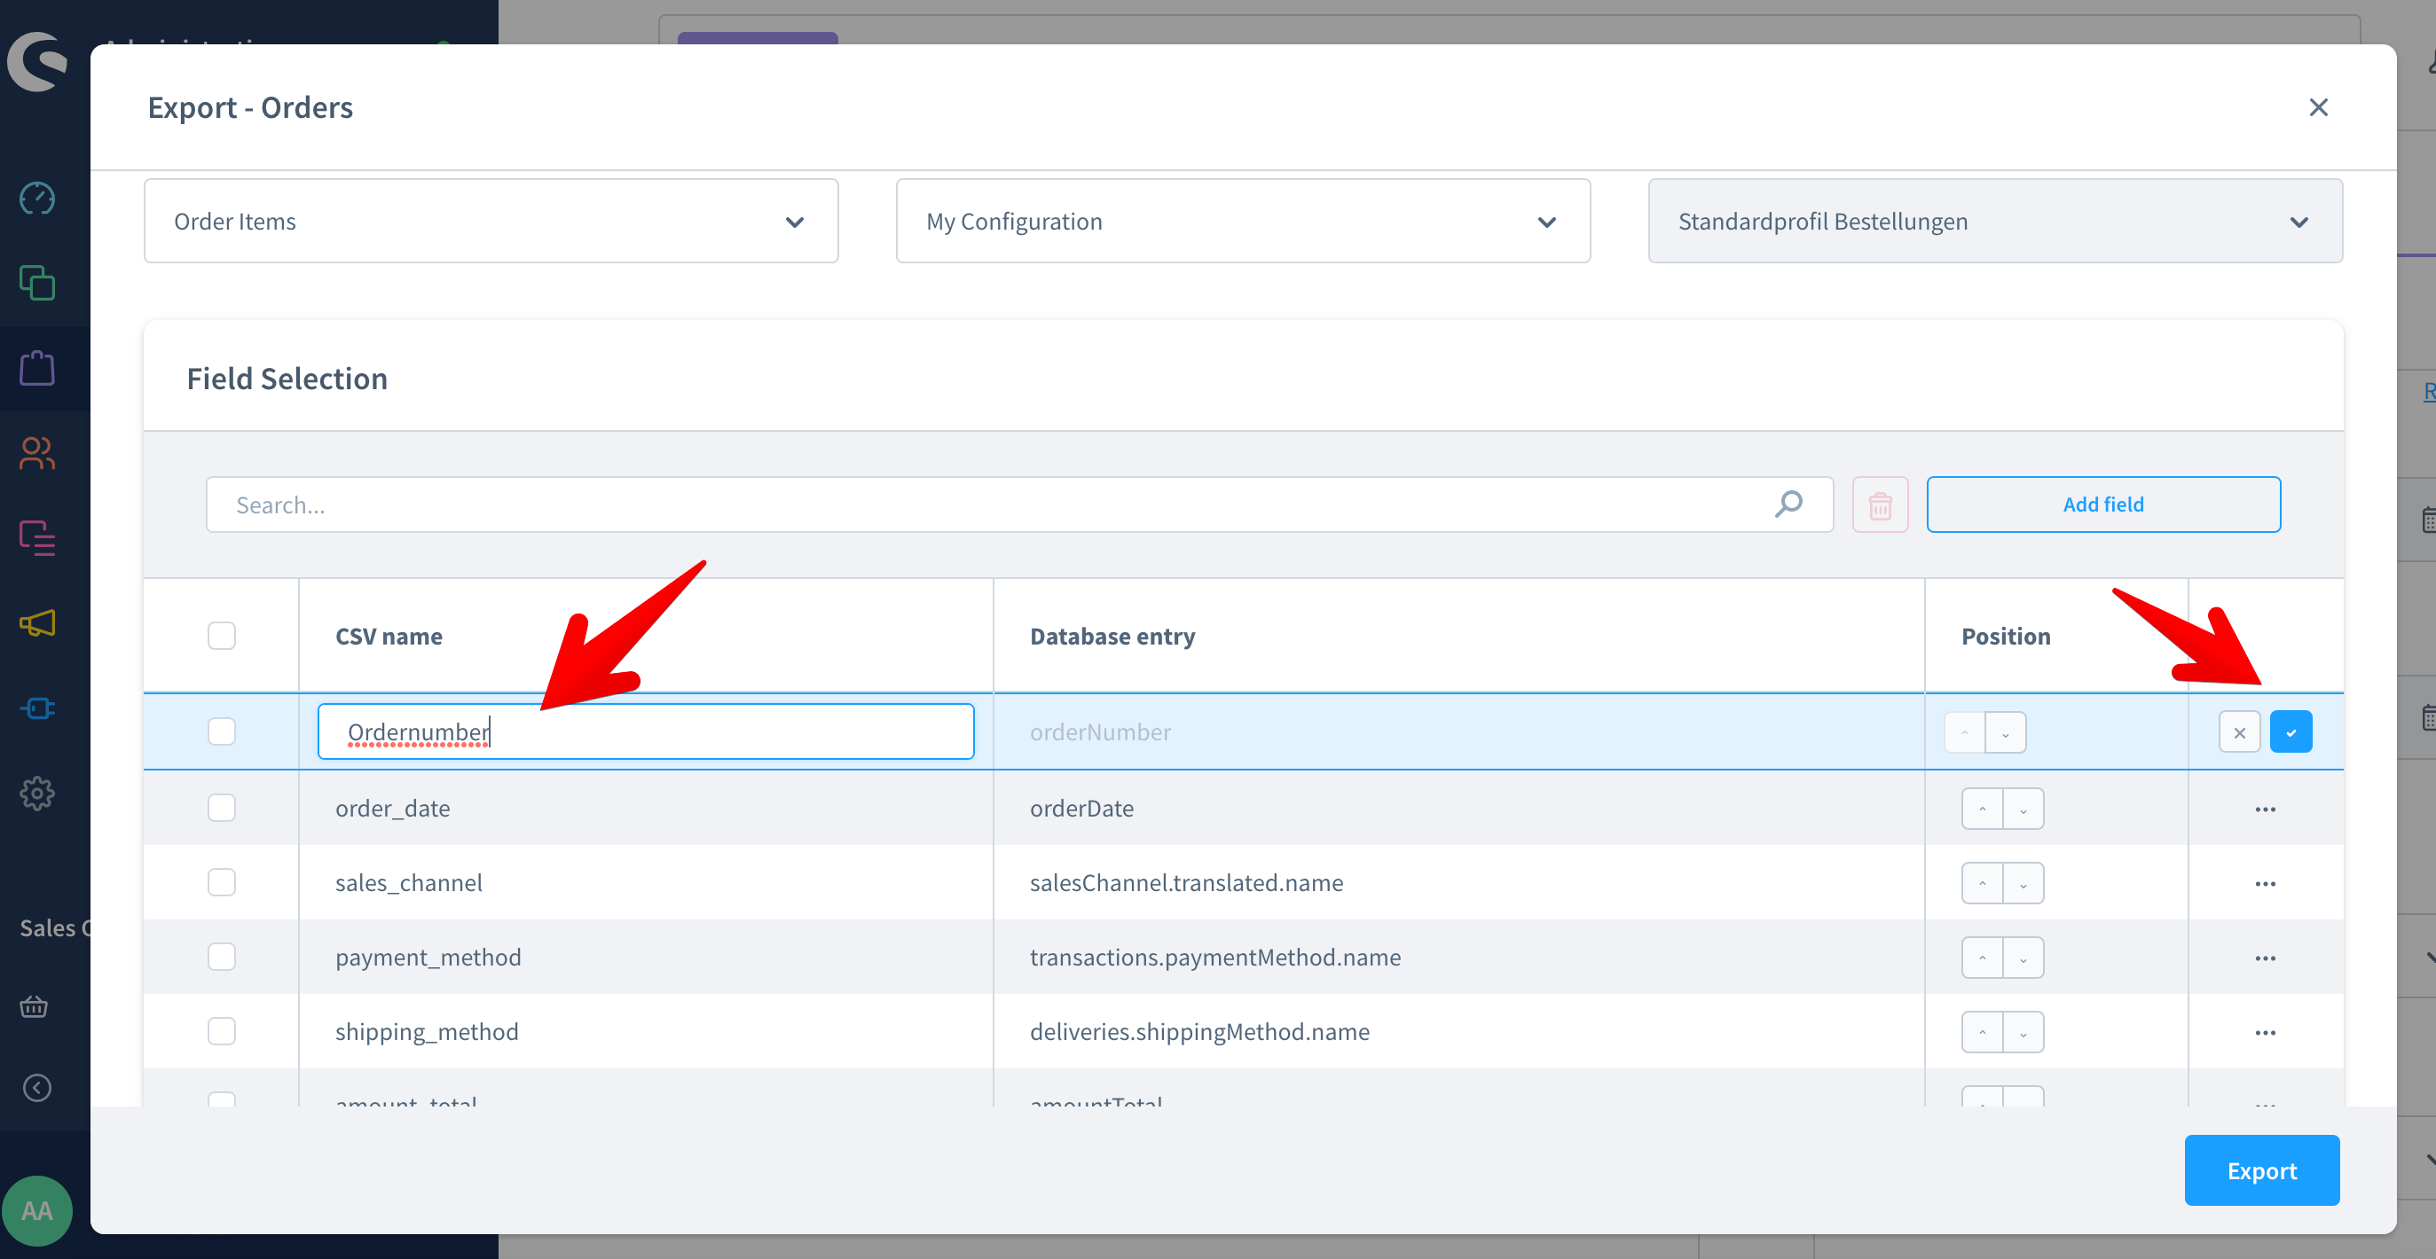Open the Extensions plug icon
The height and width of the screenshot is (1259, 2436).
coord(37,708)
